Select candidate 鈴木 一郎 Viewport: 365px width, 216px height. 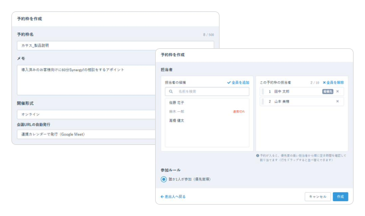[176, 111]
